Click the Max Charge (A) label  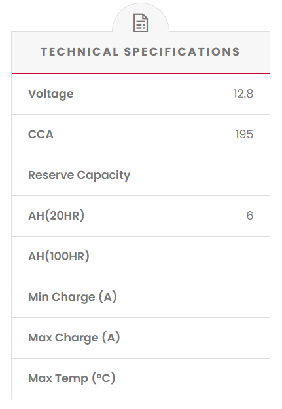coord(74,338)
